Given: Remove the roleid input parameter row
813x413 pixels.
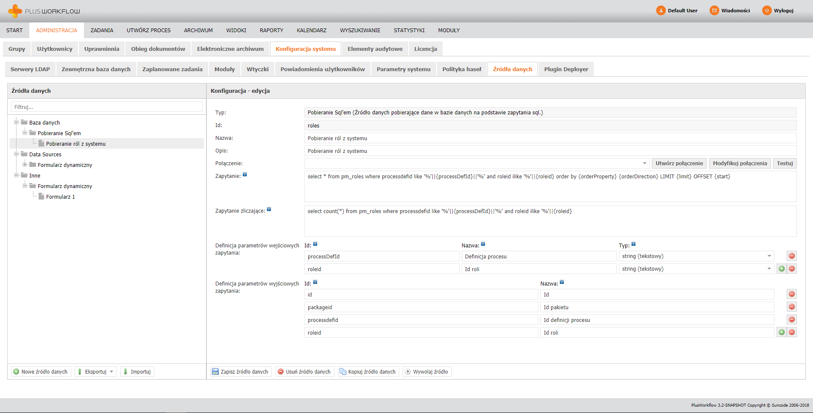Looking at the screenshot, I should [791, 269].
